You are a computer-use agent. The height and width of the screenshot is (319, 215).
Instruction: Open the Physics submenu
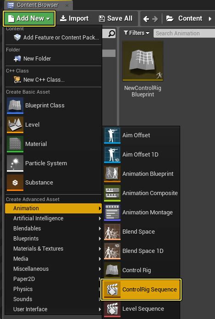tap(53, 289)
